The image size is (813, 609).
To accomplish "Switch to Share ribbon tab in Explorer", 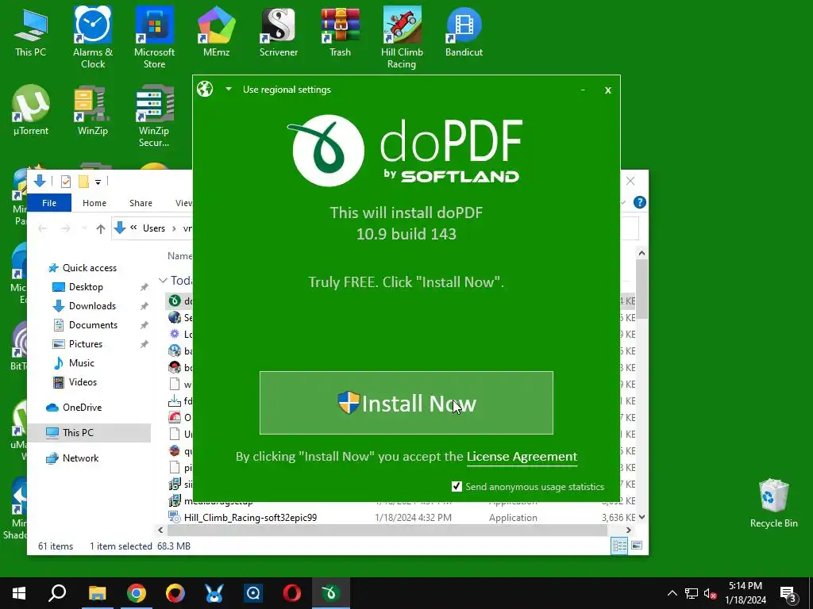I will click(141, 203).
